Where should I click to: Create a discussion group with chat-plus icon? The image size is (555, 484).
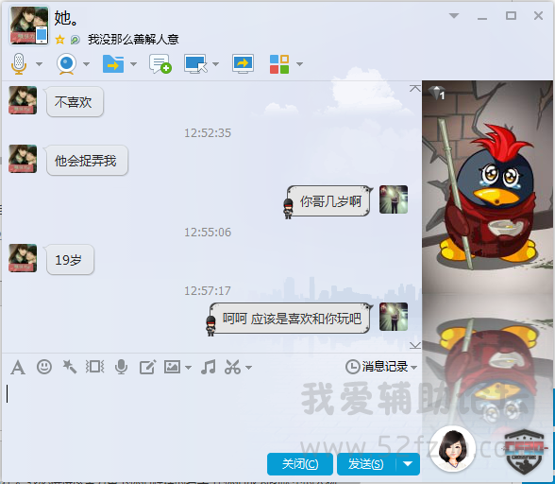click(160, 64)
